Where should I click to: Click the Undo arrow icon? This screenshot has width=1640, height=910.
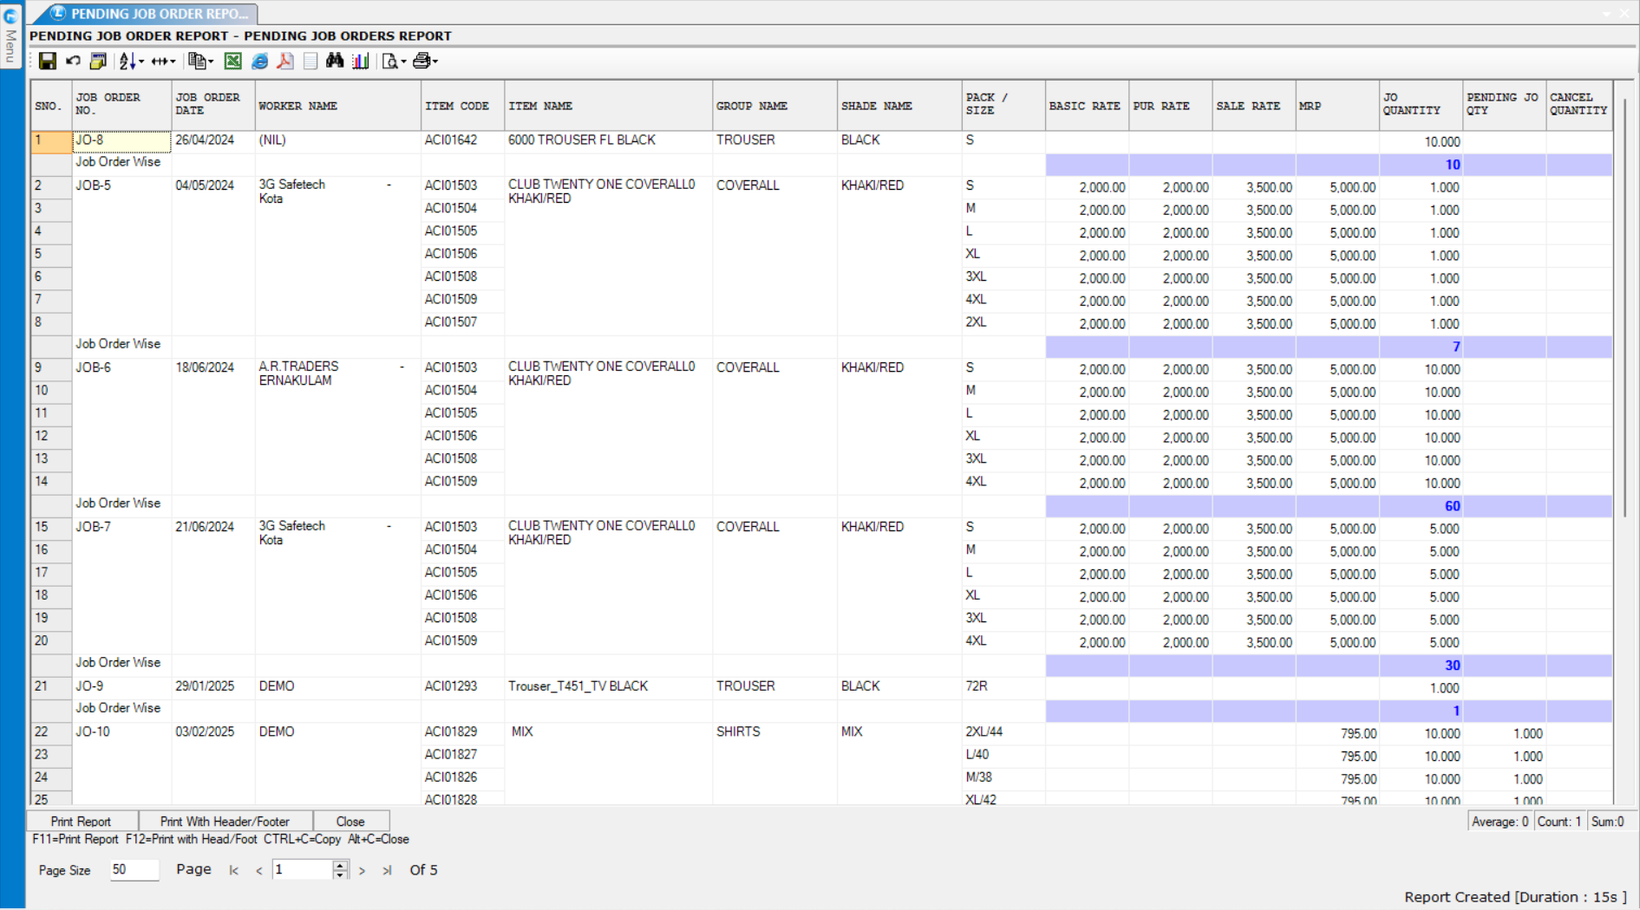coord(73,61)
